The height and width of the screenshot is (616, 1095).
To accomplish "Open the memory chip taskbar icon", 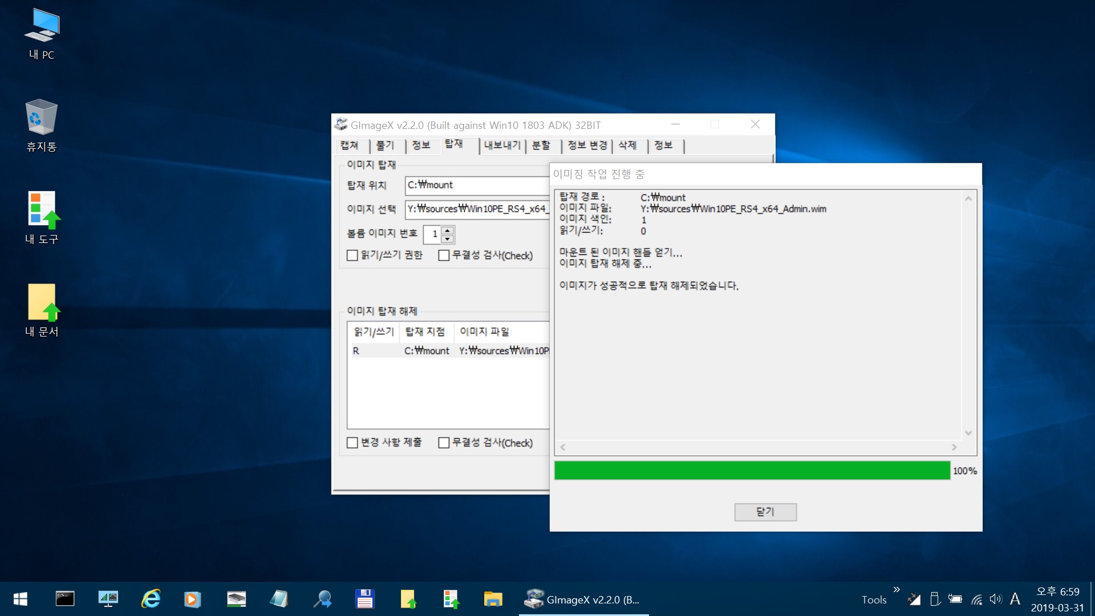I will tap(236, 599).
